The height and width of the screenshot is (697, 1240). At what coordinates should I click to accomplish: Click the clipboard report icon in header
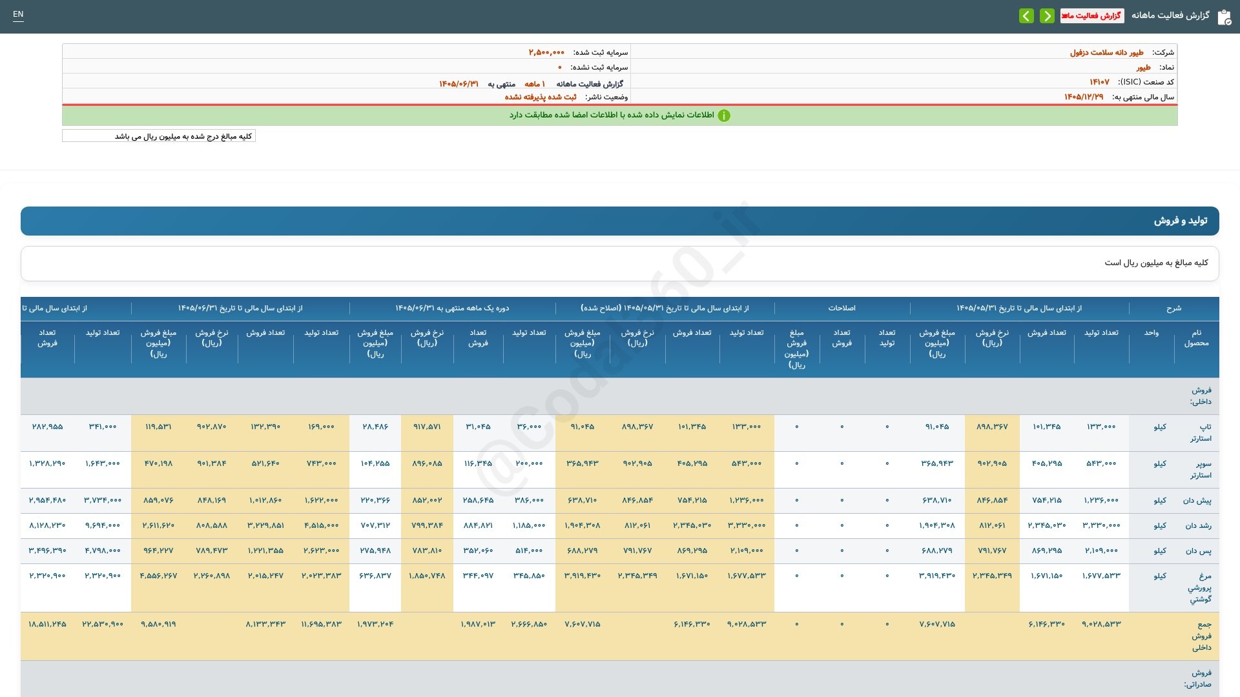[x=1224, y=17]
